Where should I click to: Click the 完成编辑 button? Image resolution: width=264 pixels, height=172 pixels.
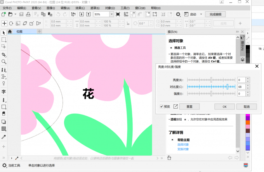(x=215, y=14)
